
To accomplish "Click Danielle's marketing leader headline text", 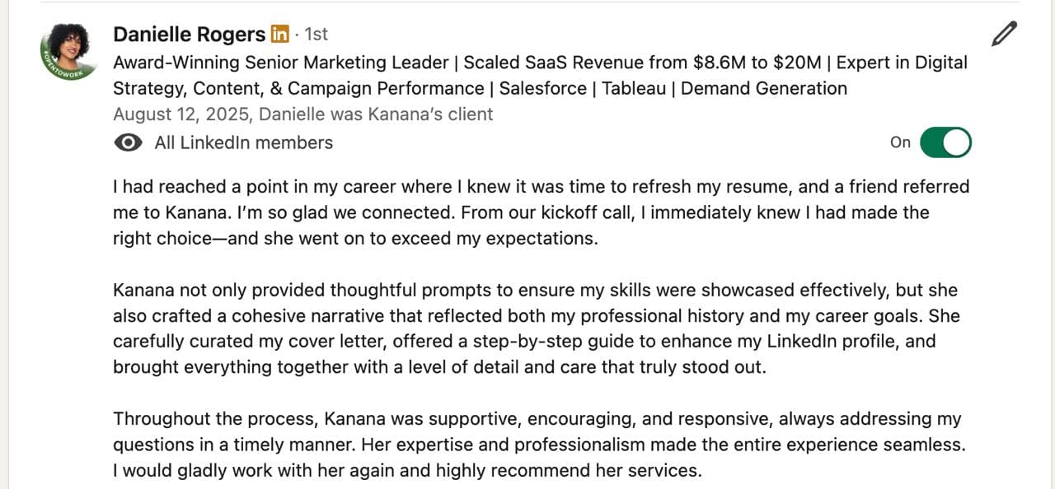I will coord(540,75).
